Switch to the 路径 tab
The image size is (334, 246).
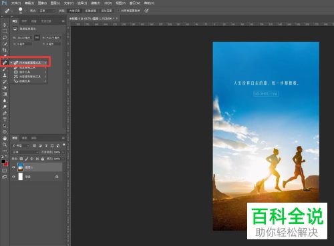click(34, 138)
